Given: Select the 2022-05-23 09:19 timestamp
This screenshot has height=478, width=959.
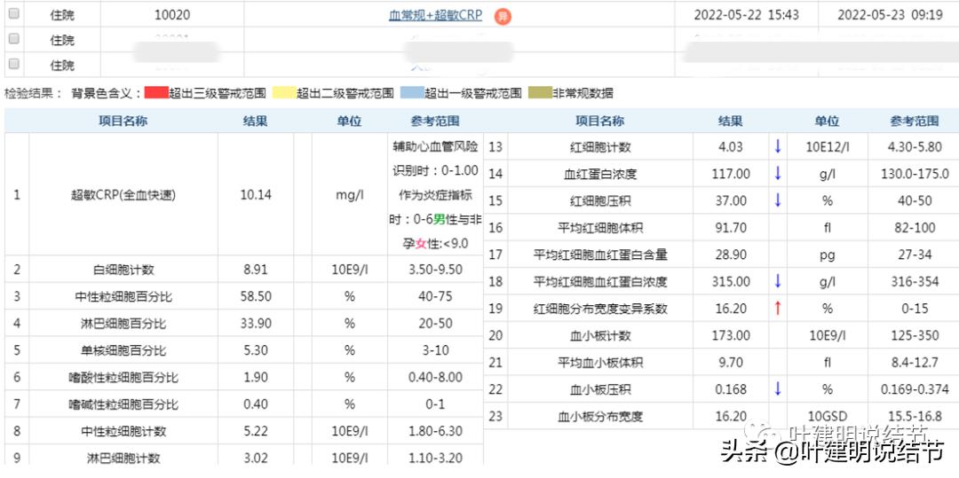Looking at the screenshot, I should pos(890,15).
